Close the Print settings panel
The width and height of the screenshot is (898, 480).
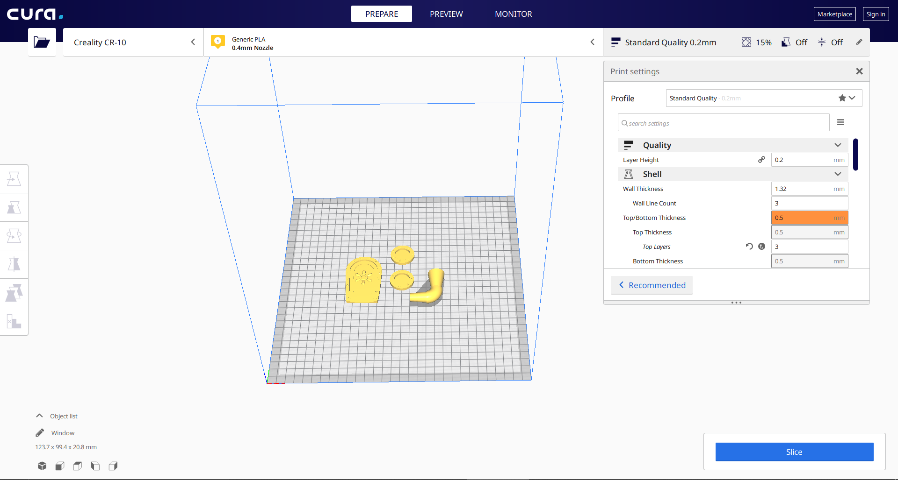[x=859, y=71]
